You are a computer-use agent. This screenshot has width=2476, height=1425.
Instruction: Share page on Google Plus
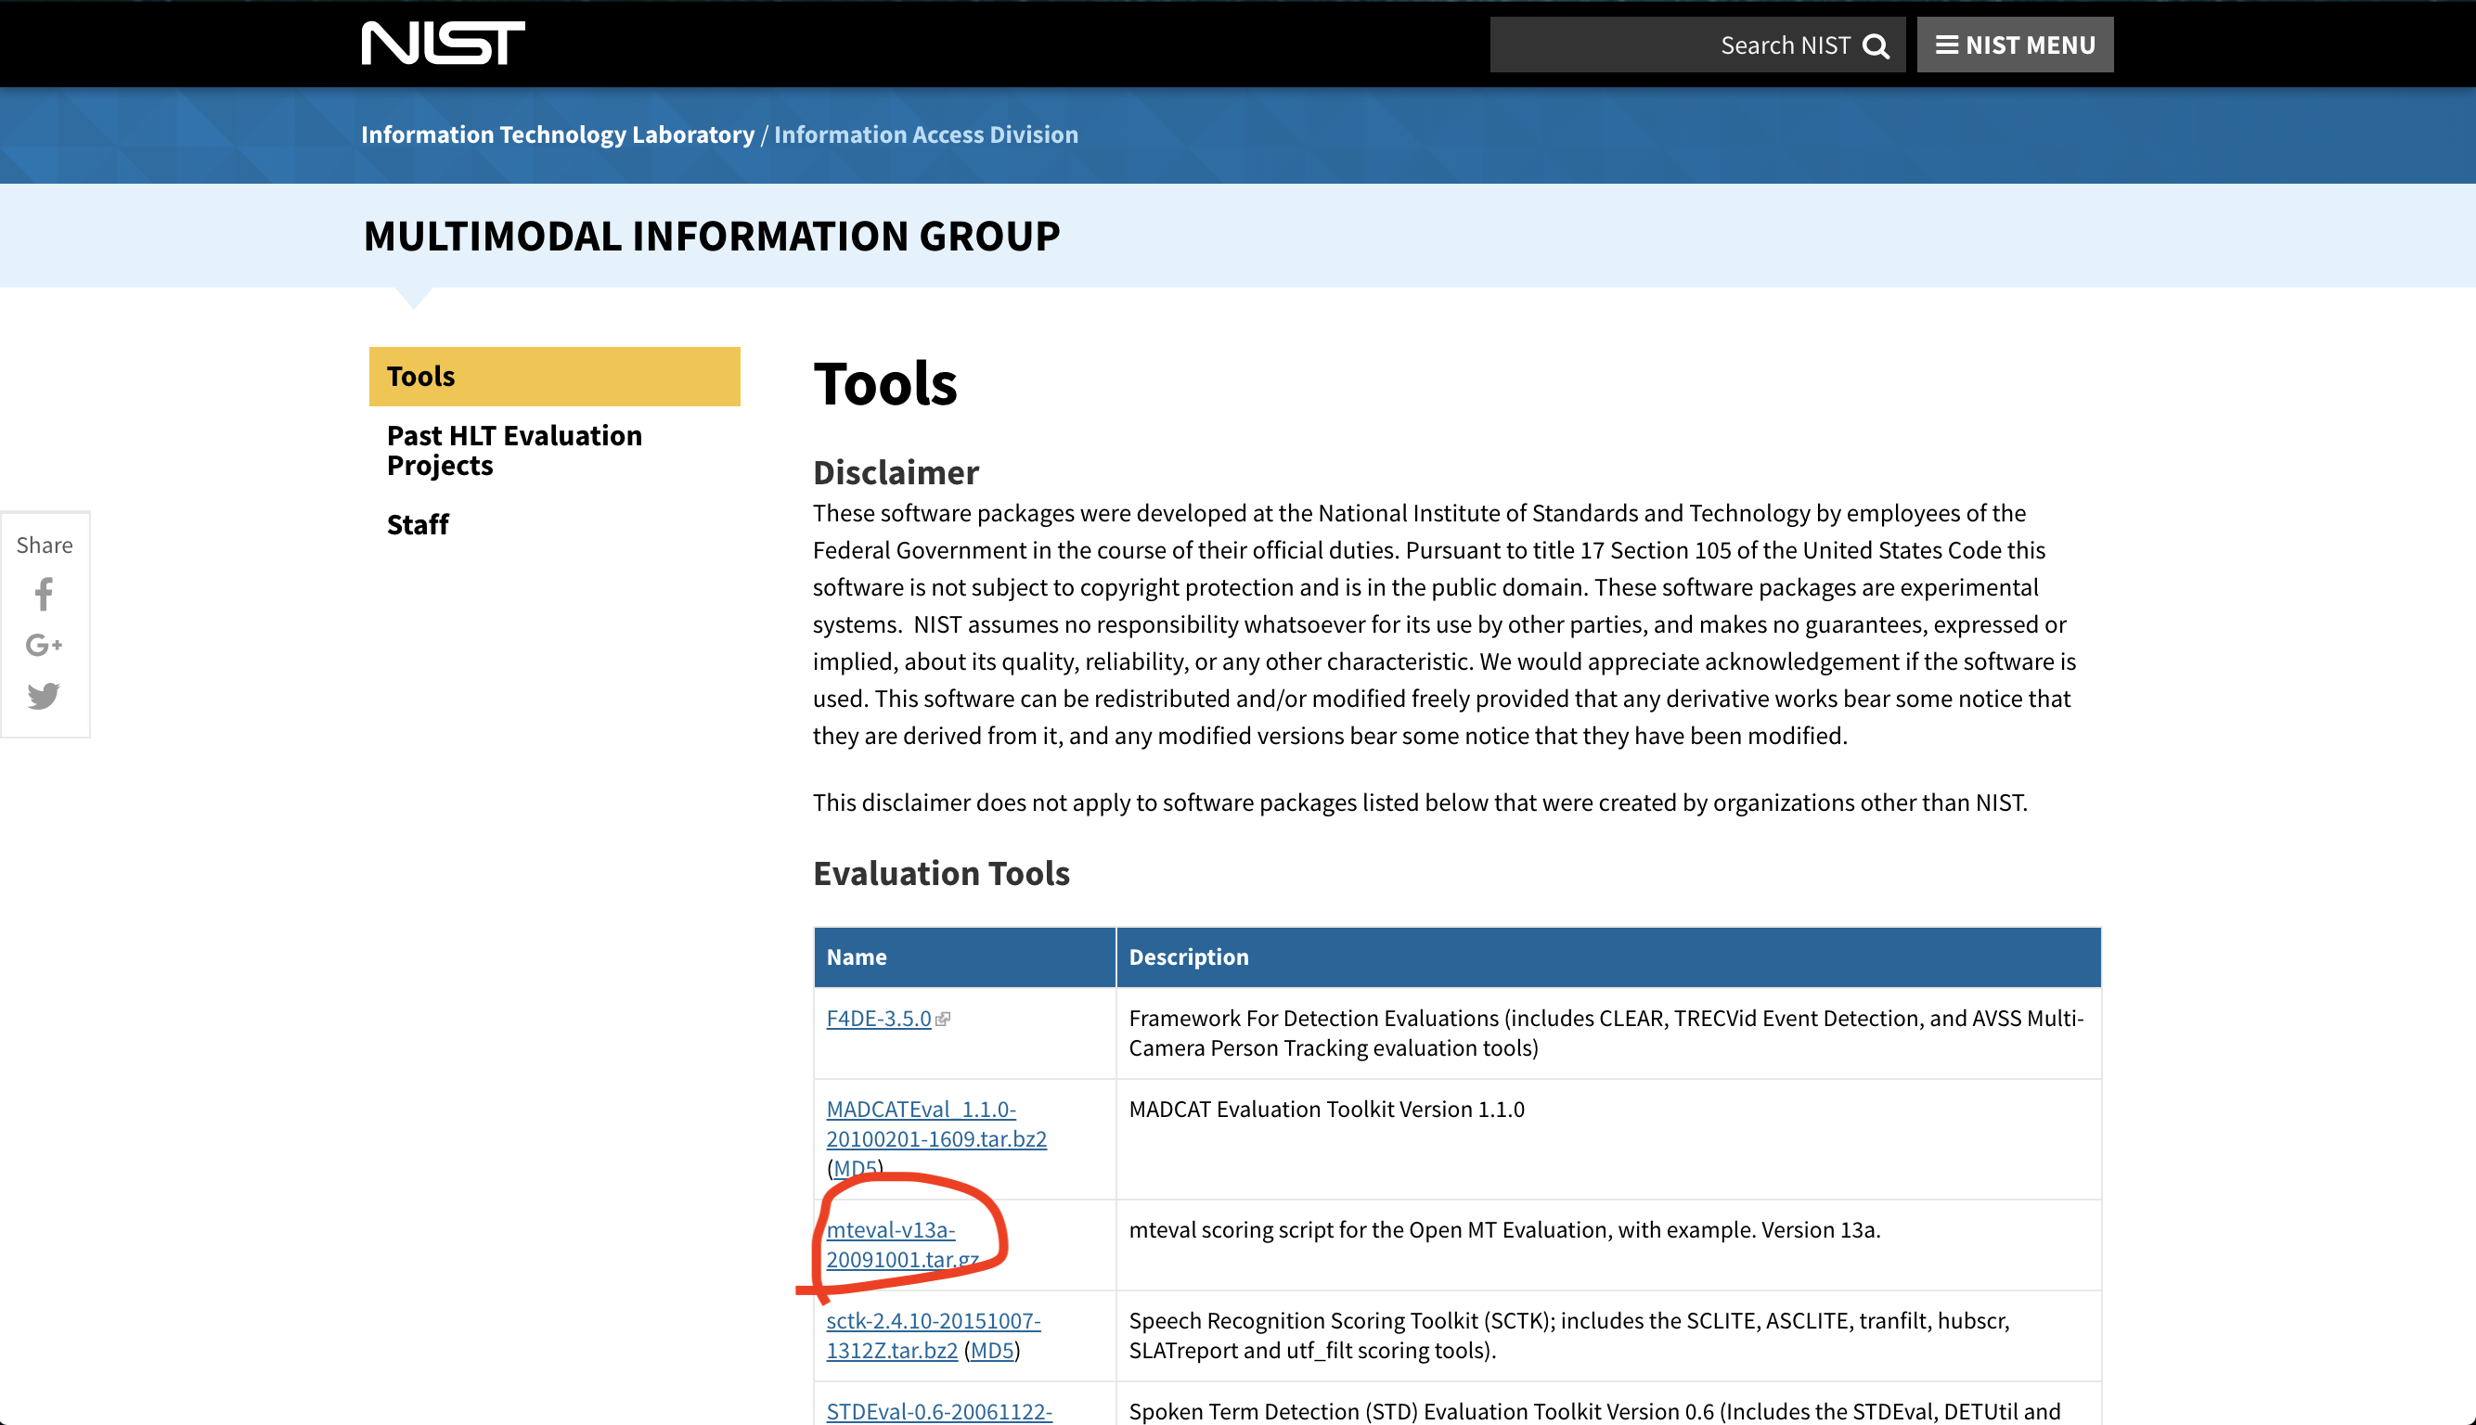pos(44,645)
